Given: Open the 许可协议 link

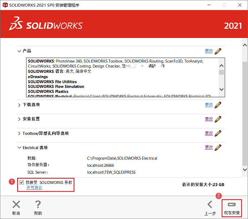Looking at the screenshot, I should [34, 188].
